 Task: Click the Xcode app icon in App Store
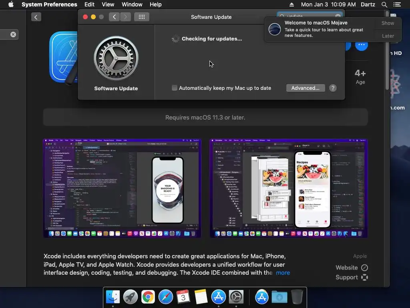tap(64, 58)
